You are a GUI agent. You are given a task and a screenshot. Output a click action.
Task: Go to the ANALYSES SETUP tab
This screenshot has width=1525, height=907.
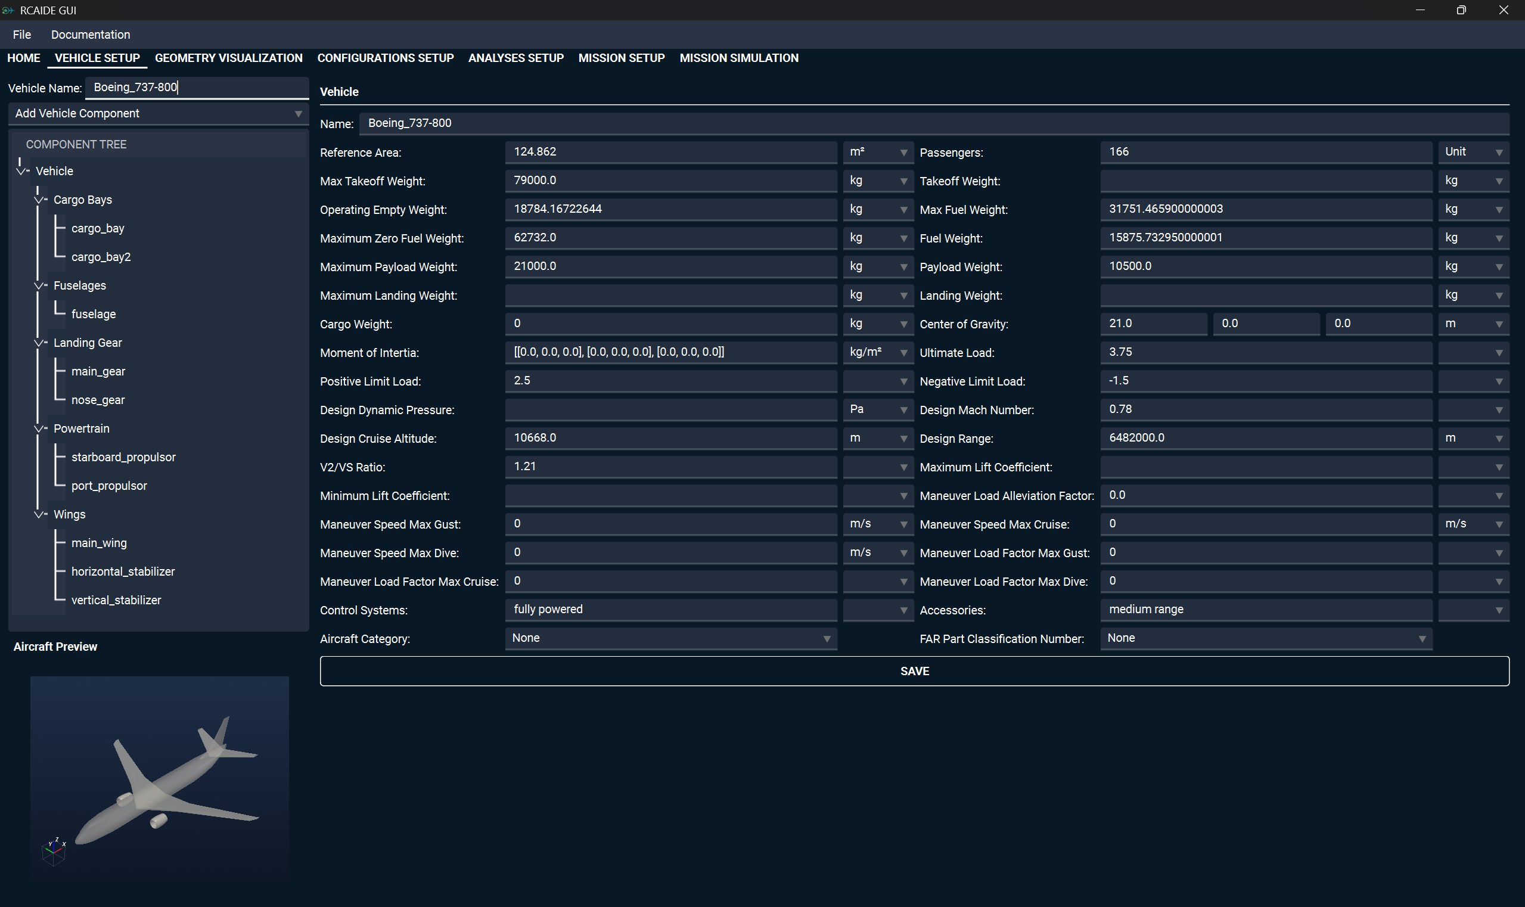516,58
